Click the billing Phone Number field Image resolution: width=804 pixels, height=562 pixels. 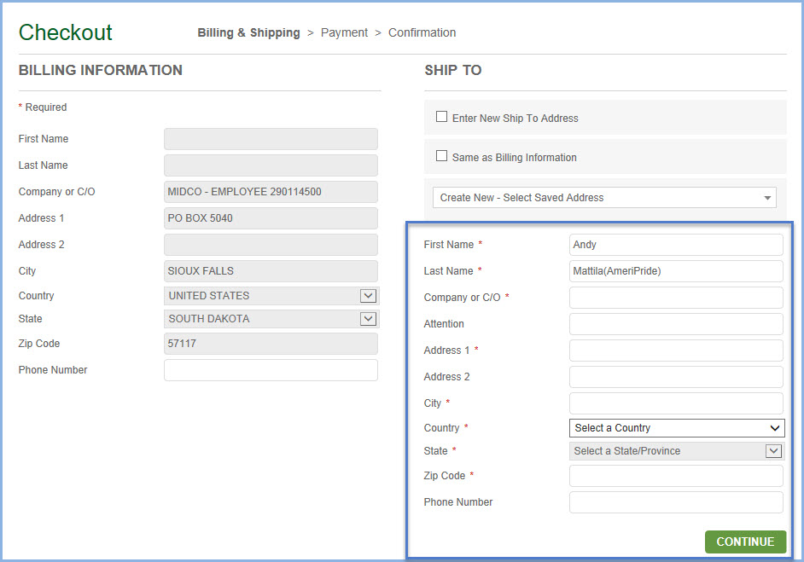tap(271, 370)
